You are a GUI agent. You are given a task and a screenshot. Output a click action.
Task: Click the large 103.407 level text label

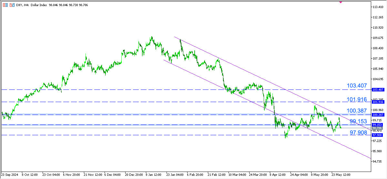click(357, 86)
